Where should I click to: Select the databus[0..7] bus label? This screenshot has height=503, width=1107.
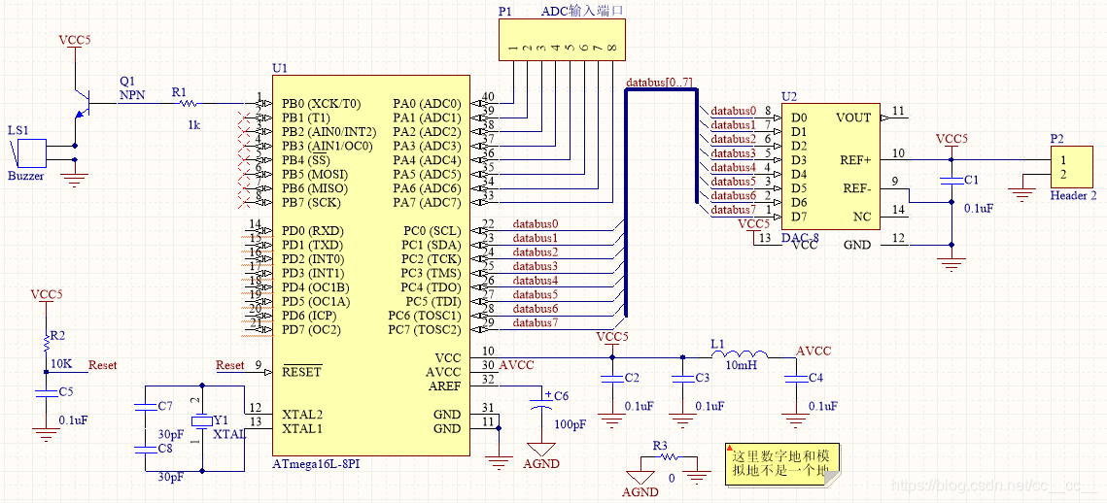pos(660,83)
